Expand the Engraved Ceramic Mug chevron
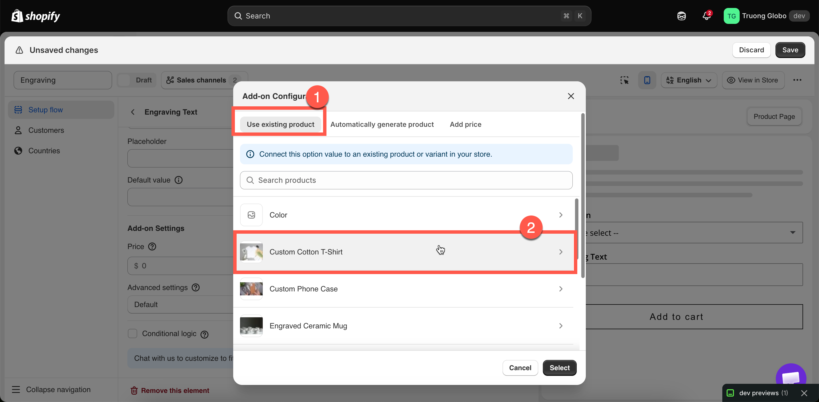Image resolution: width=819 pixels, height=402 pixels. (x=561, y=326)
